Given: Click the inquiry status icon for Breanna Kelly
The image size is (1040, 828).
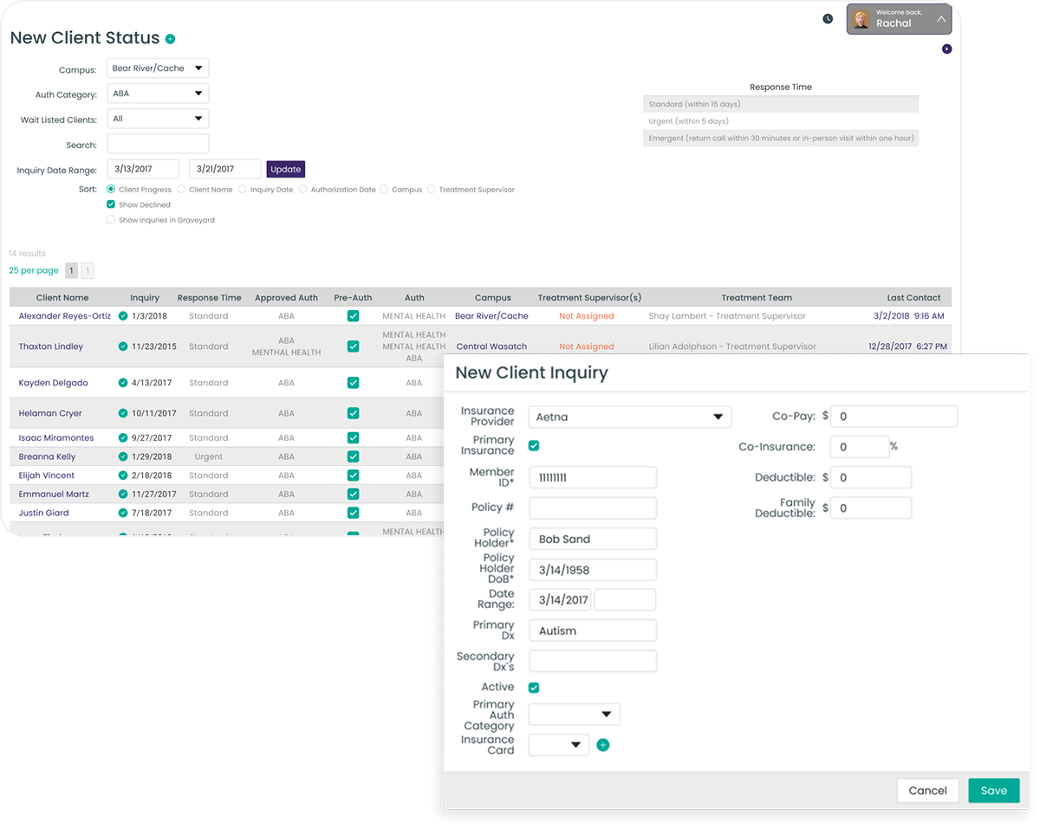Looking at the screenshot, I should pos(123,456).
